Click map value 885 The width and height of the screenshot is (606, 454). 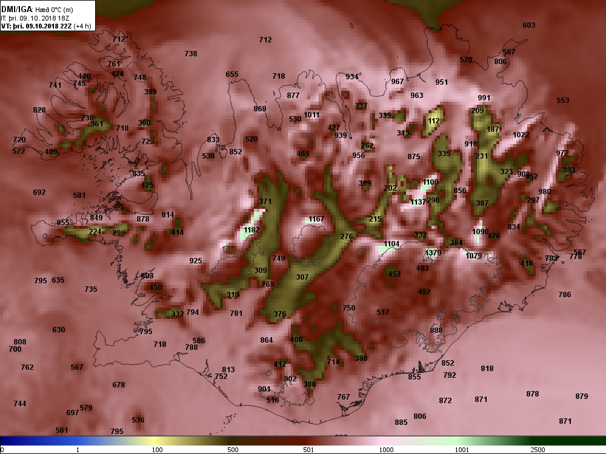(x=401, y=423)
